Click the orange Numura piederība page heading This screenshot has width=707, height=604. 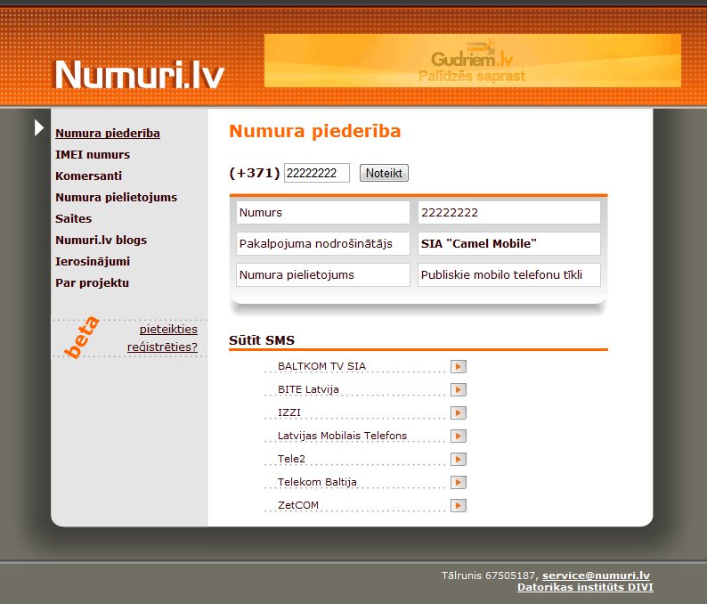(x=314, y=131)
